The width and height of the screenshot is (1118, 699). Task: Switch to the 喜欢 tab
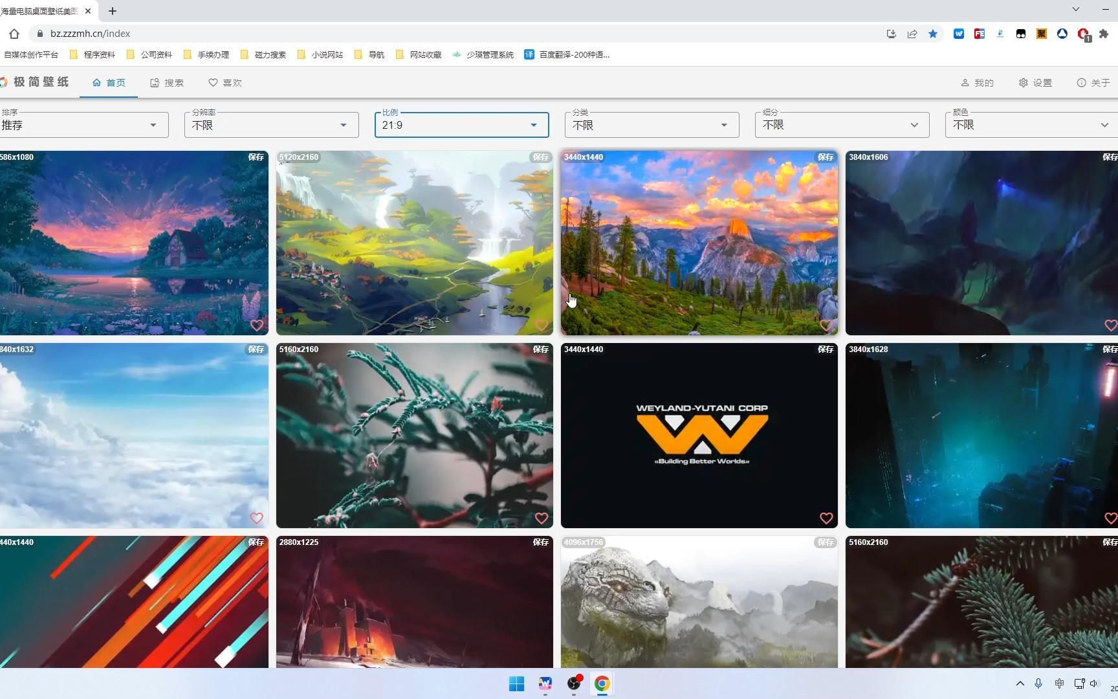(225, 83)
